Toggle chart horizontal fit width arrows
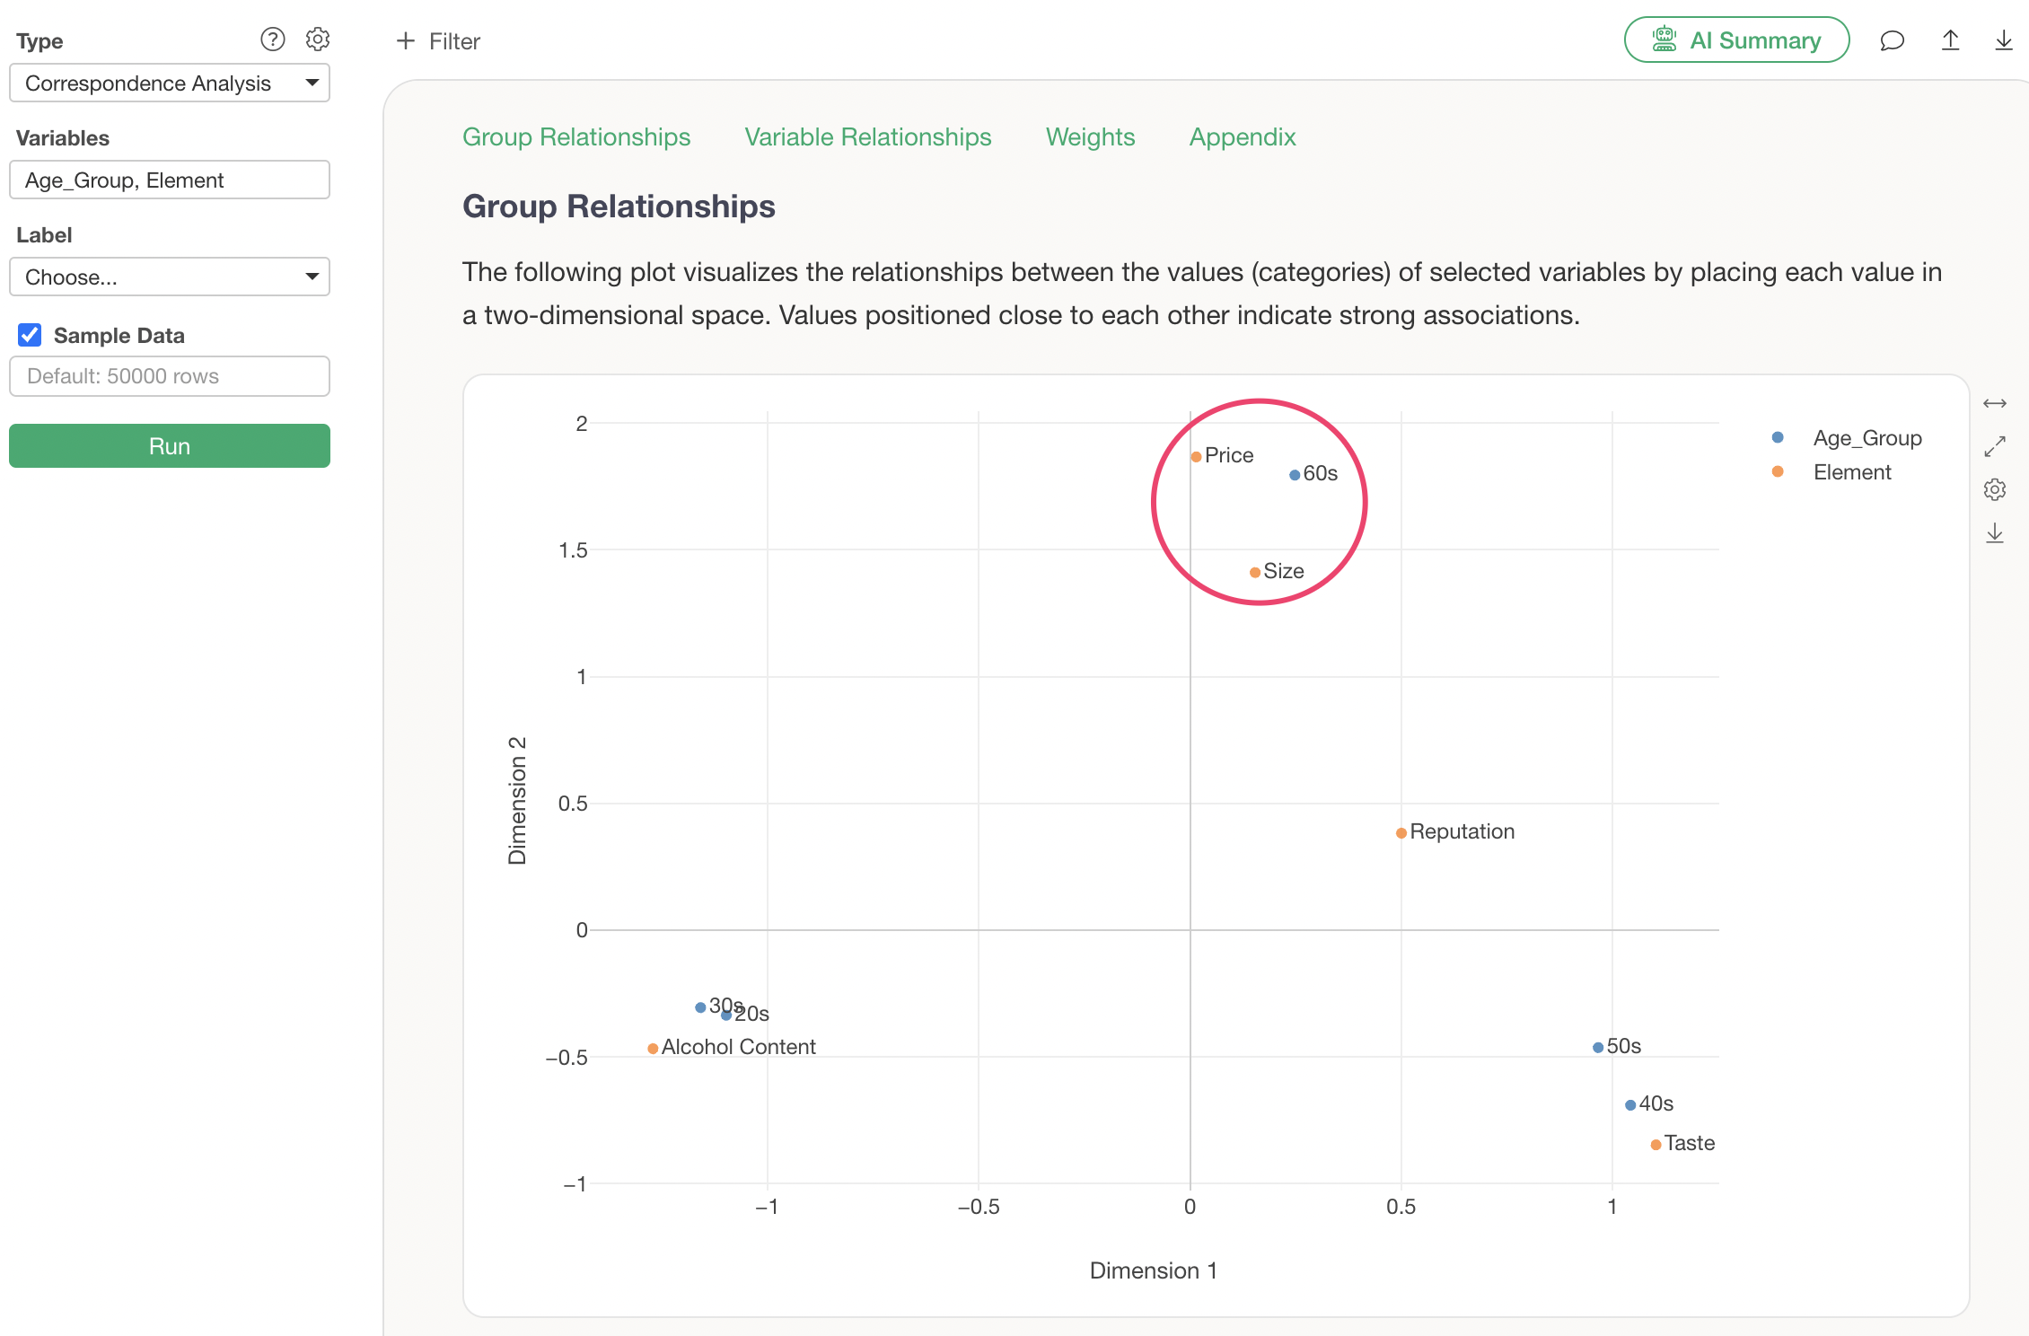The image size is (2029, 1336). tap(1994, 404)
